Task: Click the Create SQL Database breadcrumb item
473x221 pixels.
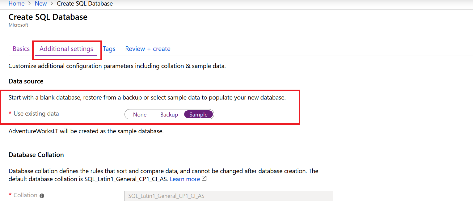Action: [85, 4]
